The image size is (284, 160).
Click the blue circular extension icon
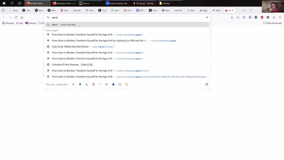pyautogui.click(x=250, y=17)
